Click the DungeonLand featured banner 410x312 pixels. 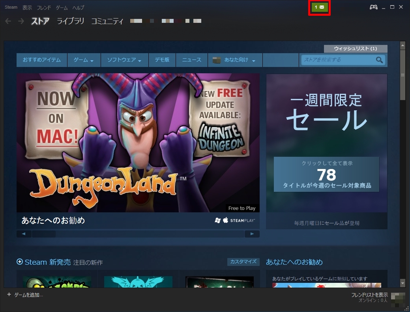tap(138, 143)
